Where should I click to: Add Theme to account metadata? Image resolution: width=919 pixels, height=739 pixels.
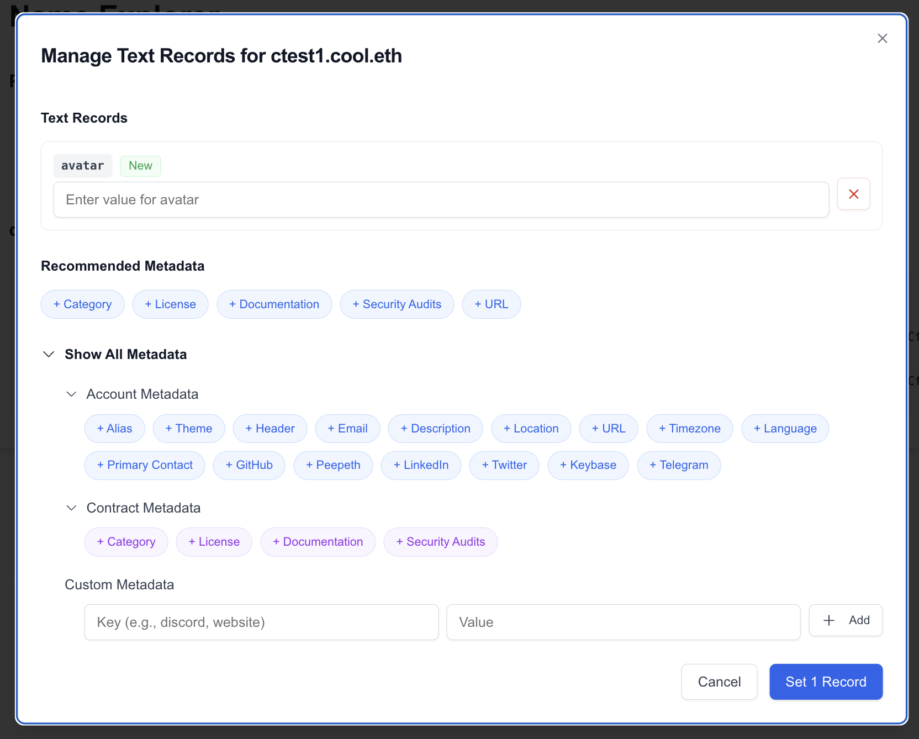point(189,428)
